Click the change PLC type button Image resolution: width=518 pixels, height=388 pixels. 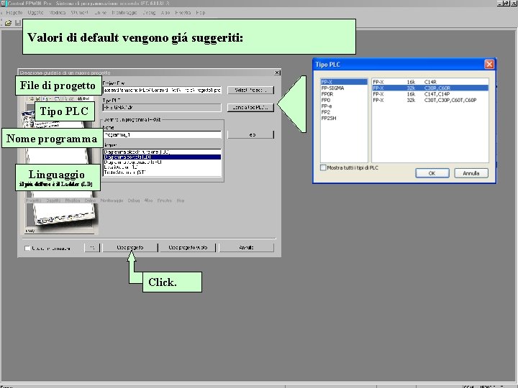click(x=250, y=108)
